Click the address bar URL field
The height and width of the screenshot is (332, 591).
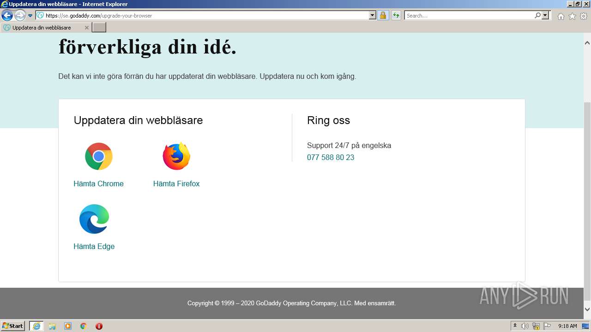(x=206, y=16)
